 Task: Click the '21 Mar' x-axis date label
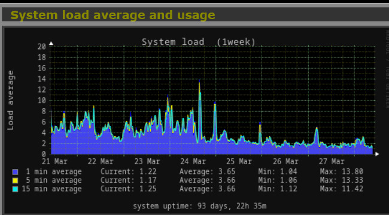tap(54, 162)
